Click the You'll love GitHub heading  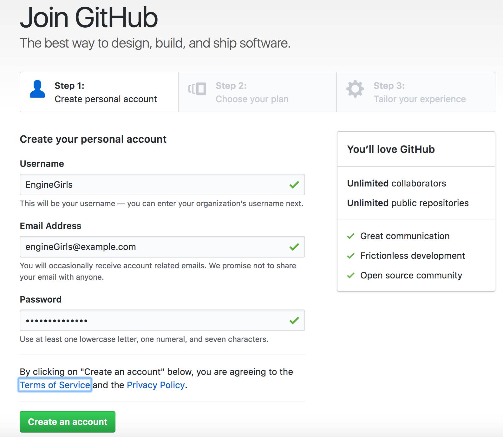pyautogui.click(x=391, y=149)
